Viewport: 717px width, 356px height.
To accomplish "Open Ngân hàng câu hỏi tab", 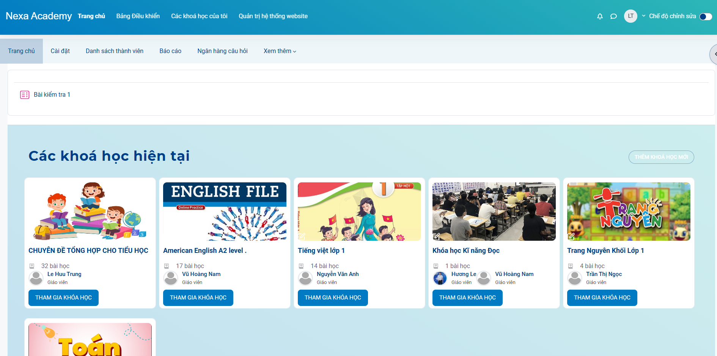I will pos(222,51).
